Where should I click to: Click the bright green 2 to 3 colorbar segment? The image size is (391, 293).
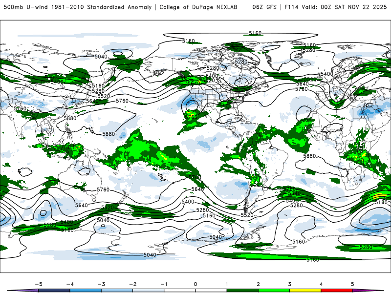pos(274,291)
